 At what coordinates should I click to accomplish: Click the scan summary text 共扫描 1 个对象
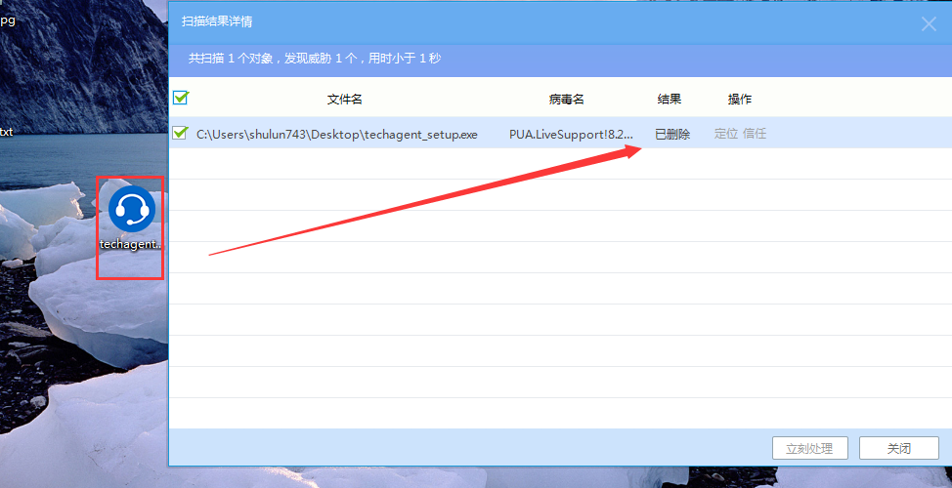tap(229, 59)
